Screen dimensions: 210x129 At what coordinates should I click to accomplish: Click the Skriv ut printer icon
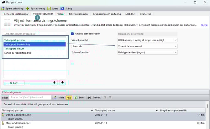point(89,97)
